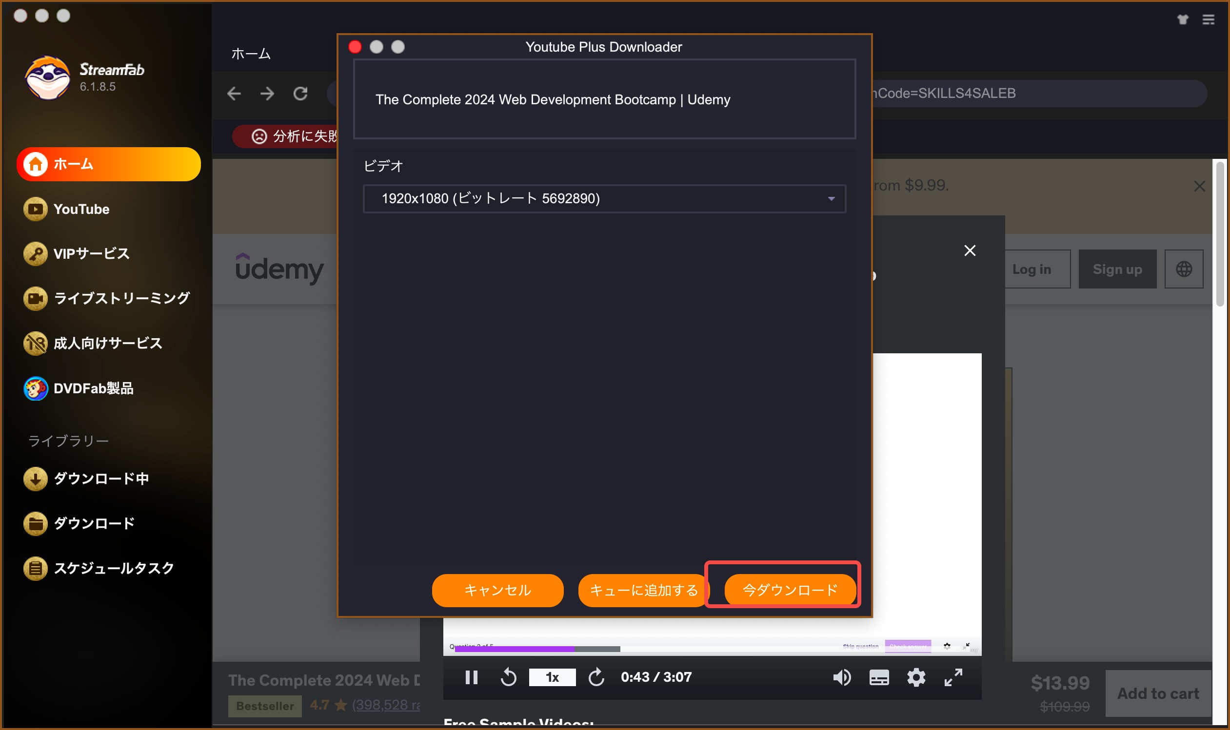Click the VIP key icon in sidebar
This screenshot has height=730, width=1230.
[36, 254]
